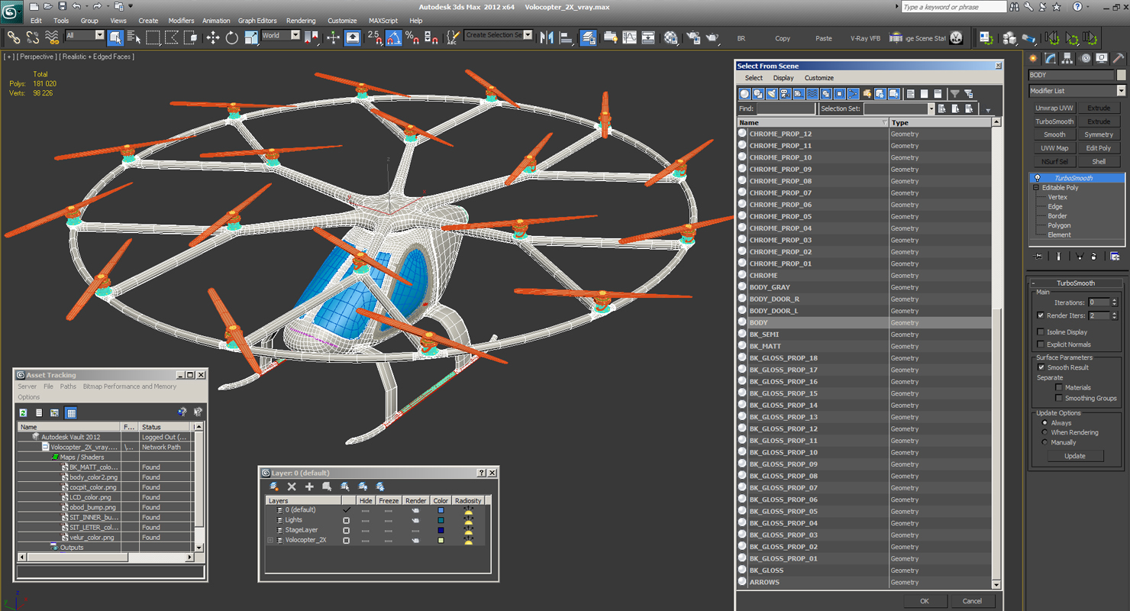The width and height of the screenshot is (1130, 611).
Task: Click the BODY object color swatch
Action: click(1122, 75)
